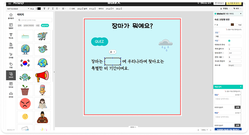Toggle the 띄어쓰기 무시 option
Screen dimensions: 249x135
[229, 45]
